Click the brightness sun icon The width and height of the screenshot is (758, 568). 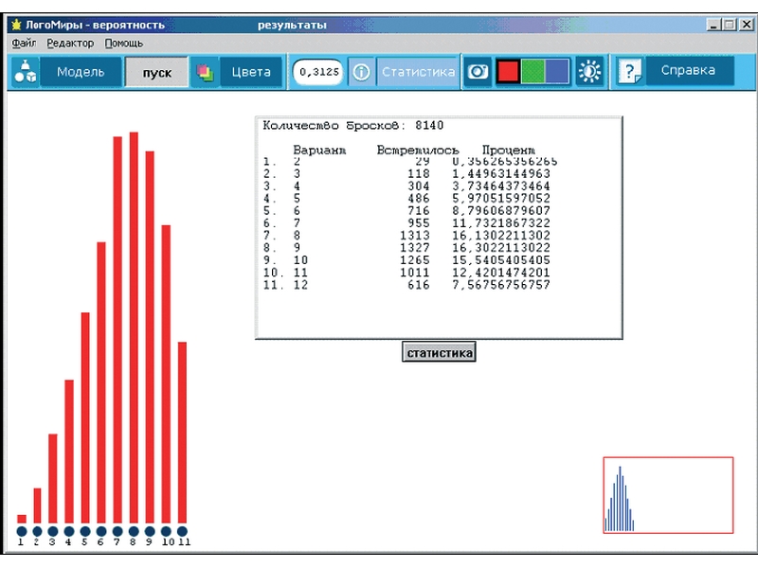coord(590,72)
